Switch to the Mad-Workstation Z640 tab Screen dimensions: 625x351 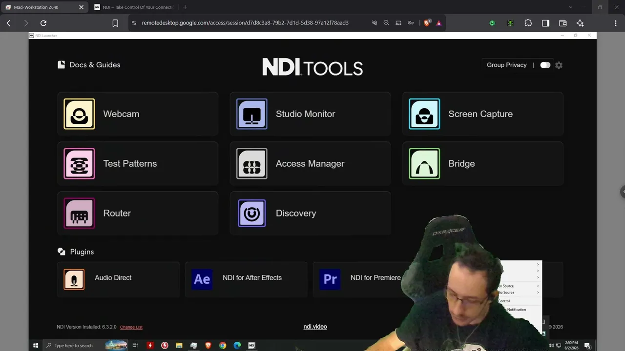(44, 7)
